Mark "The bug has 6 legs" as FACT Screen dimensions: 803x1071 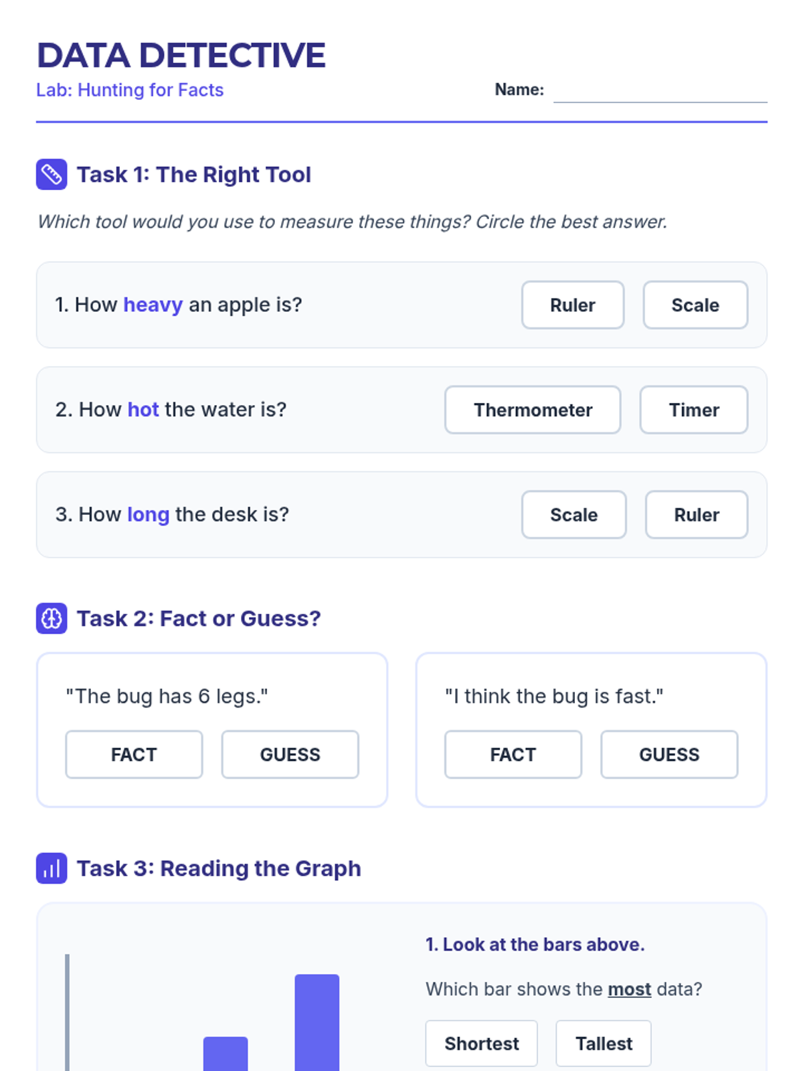tap(134, 754)
